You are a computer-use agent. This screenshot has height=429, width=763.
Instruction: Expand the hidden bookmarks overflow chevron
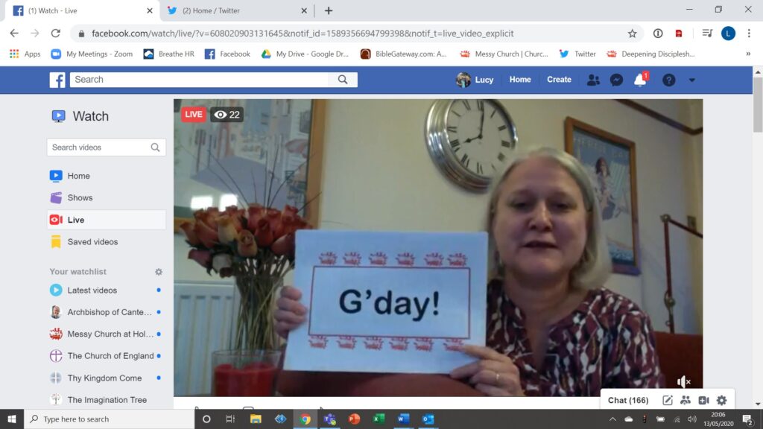(x=748, y=54)
